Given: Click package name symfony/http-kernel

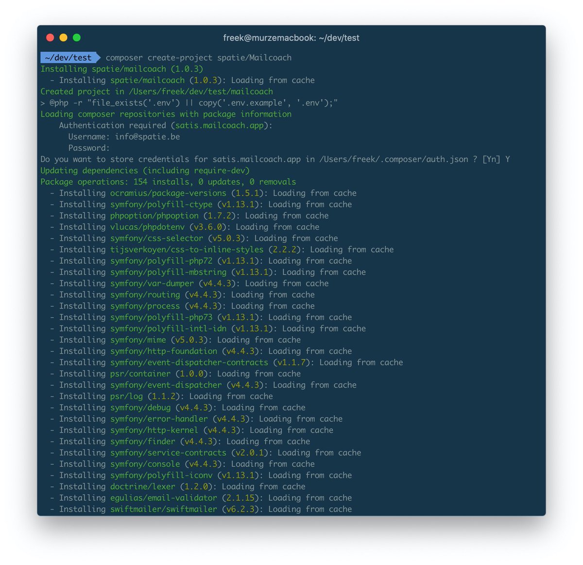Looking at the screenshot, I should (x=154, y=430).
